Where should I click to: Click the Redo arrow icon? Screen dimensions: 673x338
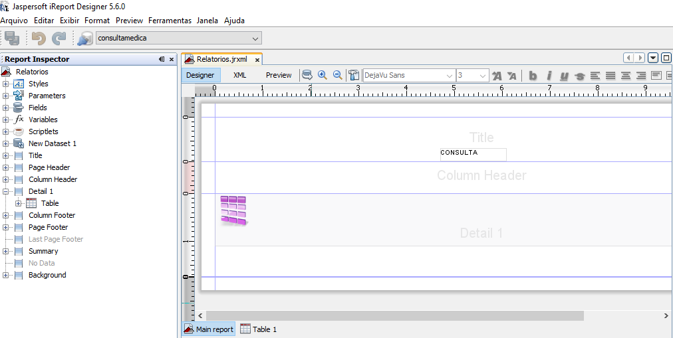[x=59, y=39]
